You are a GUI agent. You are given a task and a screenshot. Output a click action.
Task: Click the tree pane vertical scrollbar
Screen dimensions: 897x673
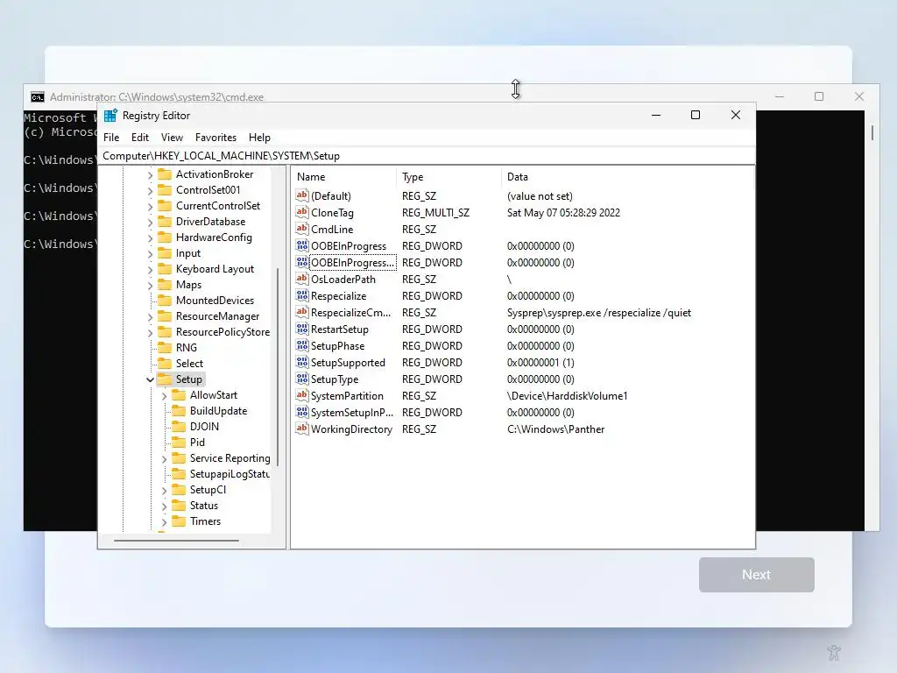tap(278, 366)
